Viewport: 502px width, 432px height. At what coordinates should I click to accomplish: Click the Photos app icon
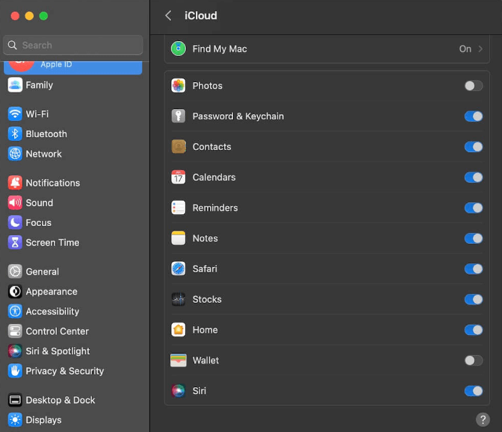(178, 86)
